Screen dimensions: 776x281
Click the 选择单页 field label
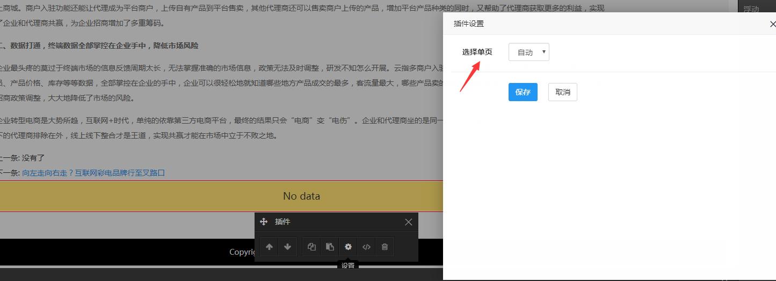coord(477,52)
